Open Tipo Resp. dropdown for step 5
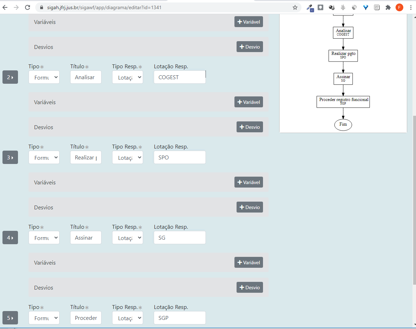Screen dimensions: 416x329 [128, 318]
